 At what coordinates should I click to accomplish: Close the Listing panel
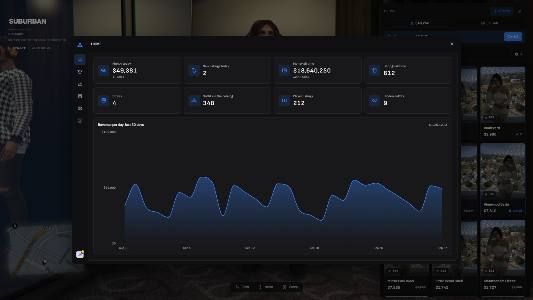point(520,11)
